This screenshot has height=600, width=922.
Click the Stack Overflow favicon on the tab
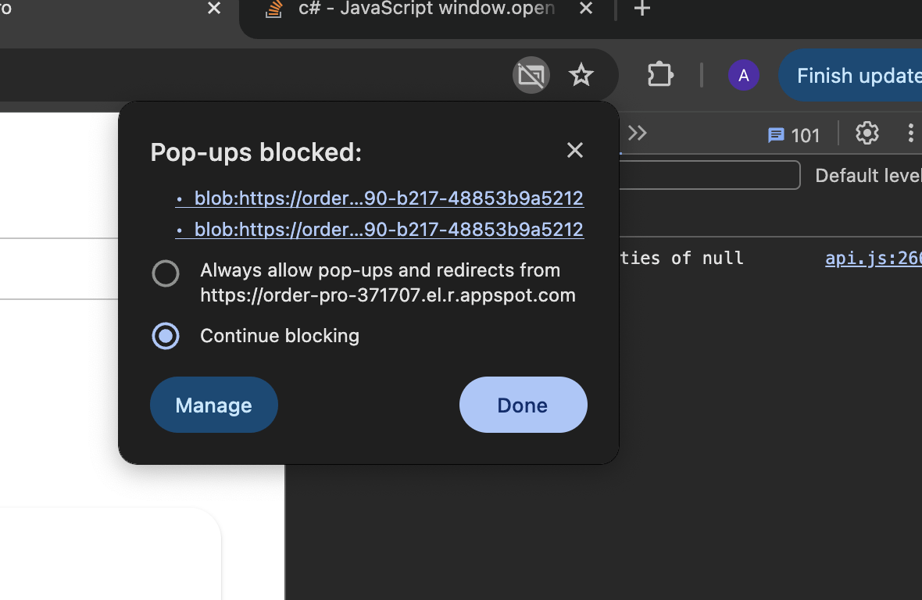[273, 10]
